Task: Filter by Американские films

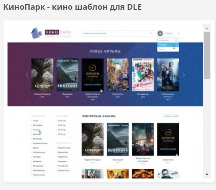Action: 64,148
